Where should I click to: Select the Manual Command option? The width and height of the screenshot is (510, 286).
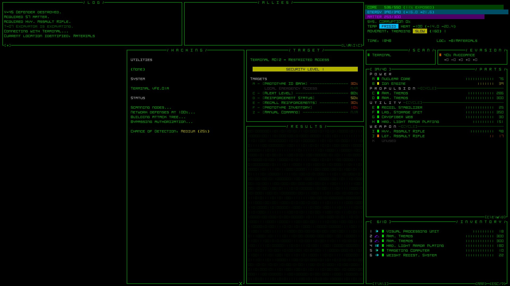coord(305,112)
